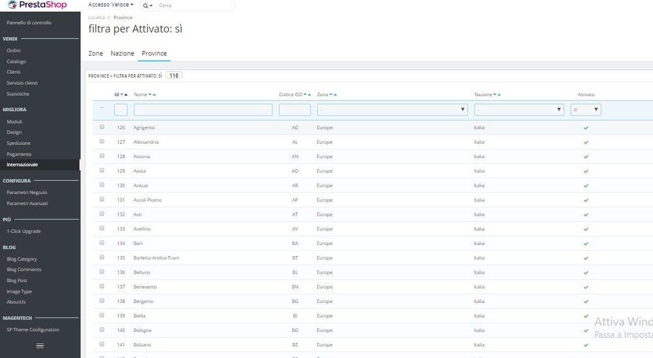Open Clienti sidebar link

pos(13,72)
